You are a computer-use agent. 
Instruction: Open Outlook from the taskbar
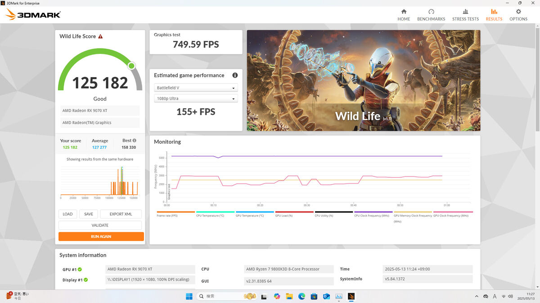coord(327,296)
